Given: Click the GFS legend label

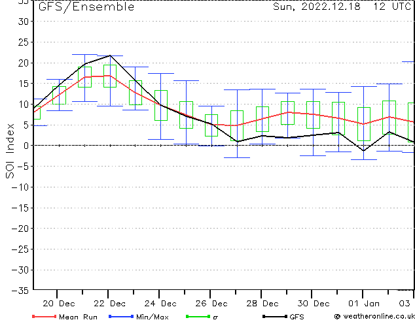Looking at the screenshot, I should [x=297, y=317].
